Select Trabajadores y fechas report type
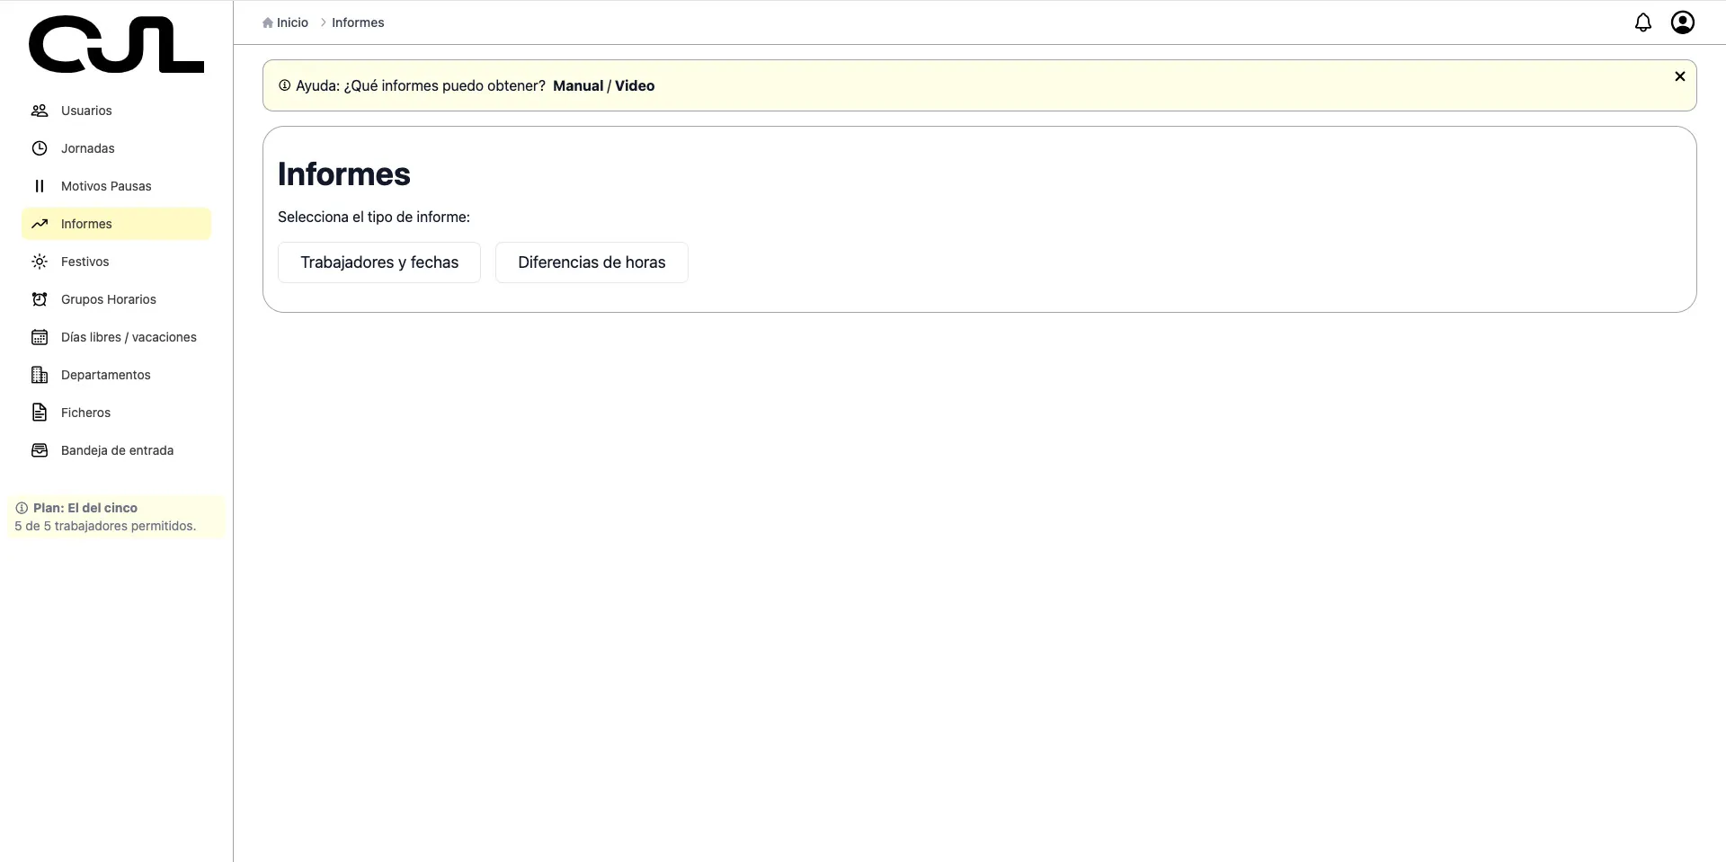The height and width of the screenshot is (862, 1726). (378, 262)
